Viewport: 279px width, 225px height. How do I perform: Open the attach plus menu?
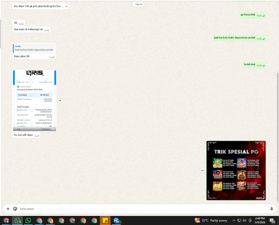point(8,209)
